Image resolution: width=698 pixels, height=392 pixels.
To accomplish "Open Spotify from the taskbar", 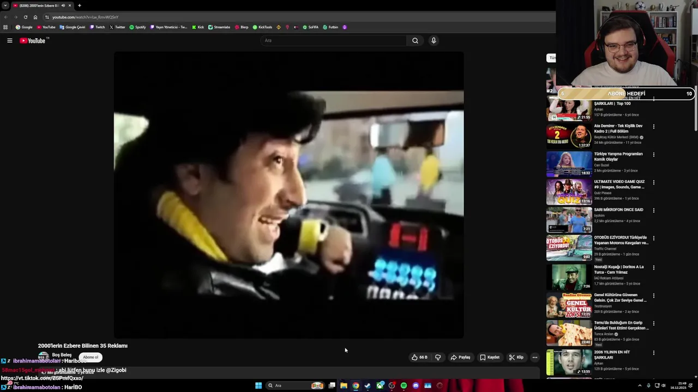I will click(x=404, y=385).
